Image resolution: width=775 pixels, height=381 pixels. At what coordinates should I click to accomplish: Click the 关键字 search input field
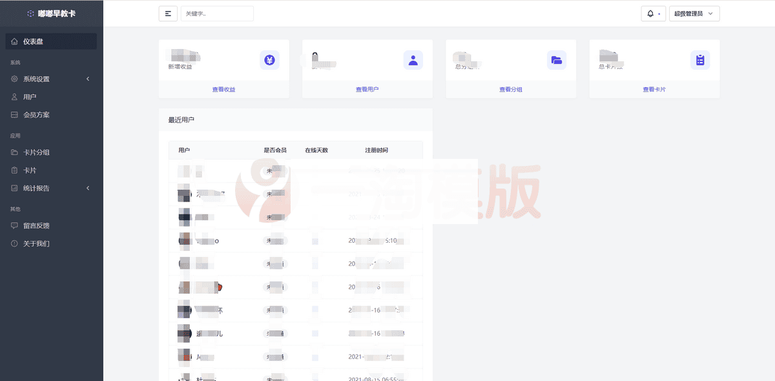(217, 13)
